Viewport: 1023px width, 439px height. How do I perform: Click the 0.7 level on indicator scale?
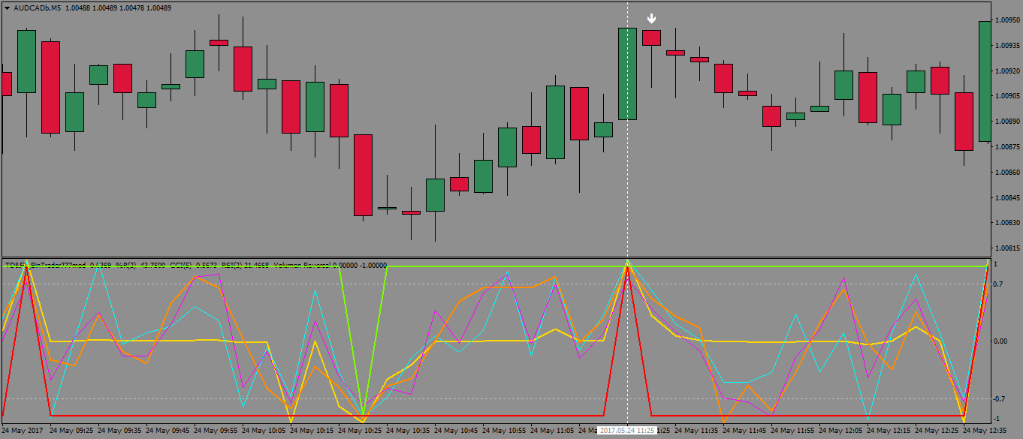[999, 284]
